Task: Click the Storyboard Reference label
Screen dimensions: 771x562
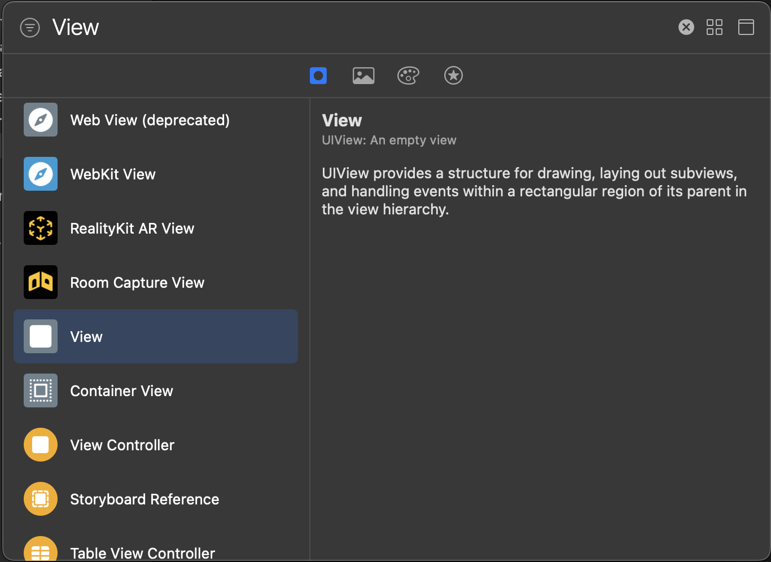Action: coord(144,499)
